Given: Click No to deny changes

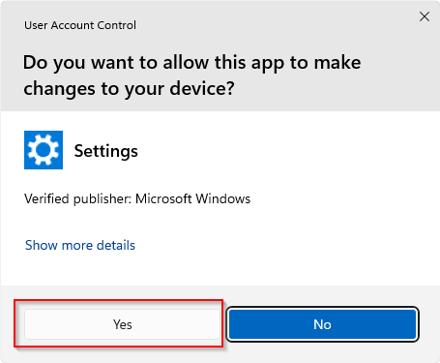Looking at the screenshot, I should [x=322, y=324].
